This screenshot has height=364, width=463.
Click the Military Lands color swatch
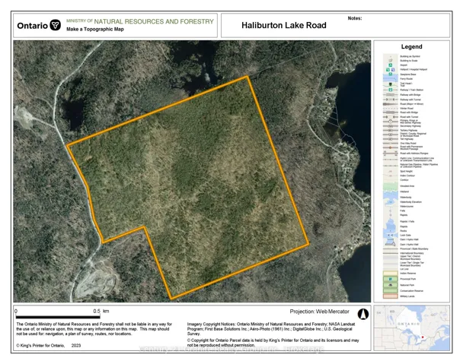388,297
